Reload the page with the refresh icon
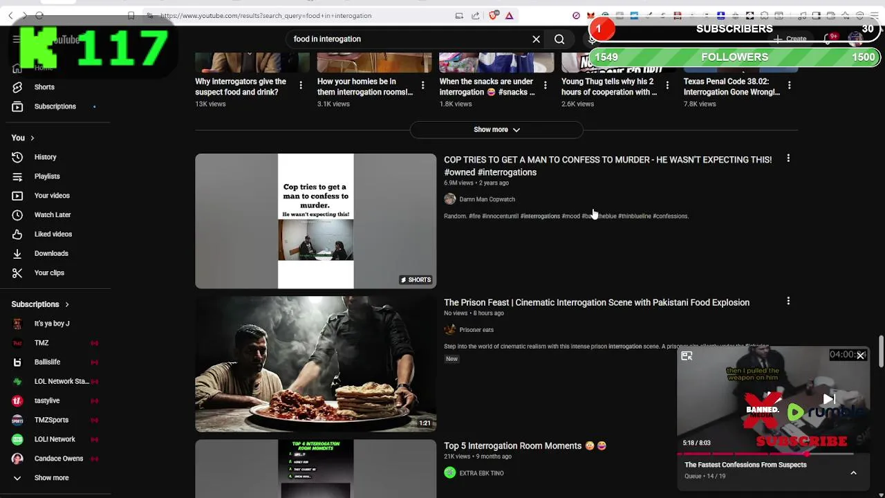Viewport: 885px width, 498px height. tap(39, 15)
